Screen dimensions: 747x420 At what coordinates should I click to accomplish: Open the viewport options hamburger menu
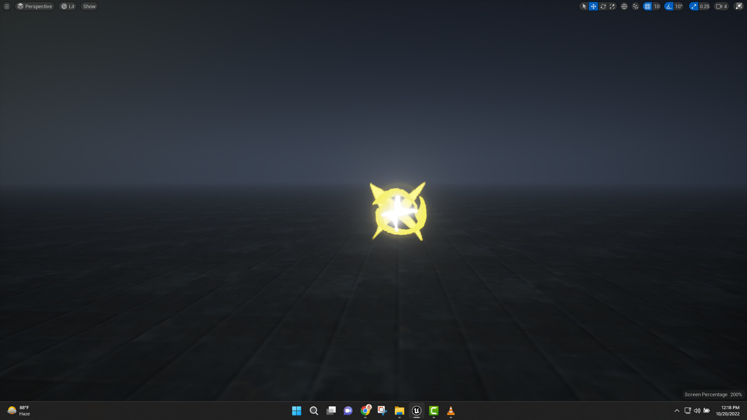pos(6,6)
